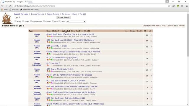Switch to Double view
Viewport: 189px width, 106px height.
(140, 31)
